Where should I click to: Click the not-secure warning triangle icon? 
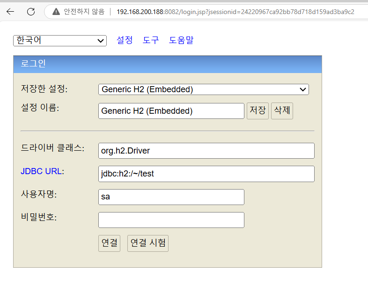[x=56, y=12]
